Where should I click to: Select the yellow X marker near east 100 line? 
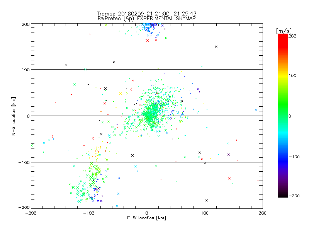210,159
